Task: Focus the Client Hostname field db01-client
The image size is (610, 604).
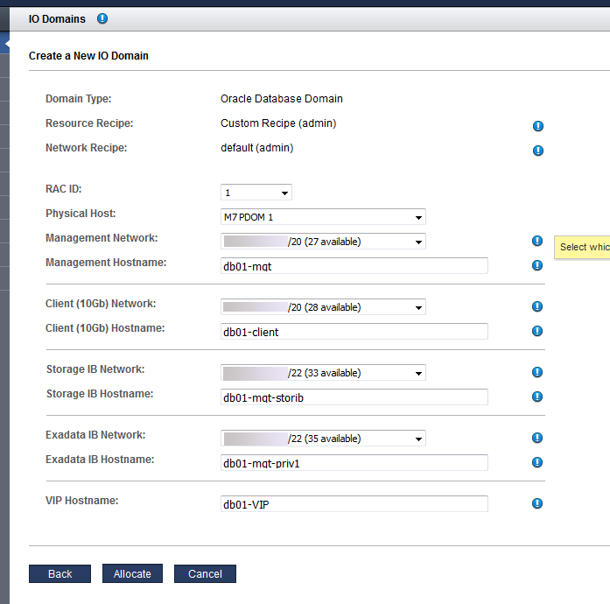Action: [354, 332]
